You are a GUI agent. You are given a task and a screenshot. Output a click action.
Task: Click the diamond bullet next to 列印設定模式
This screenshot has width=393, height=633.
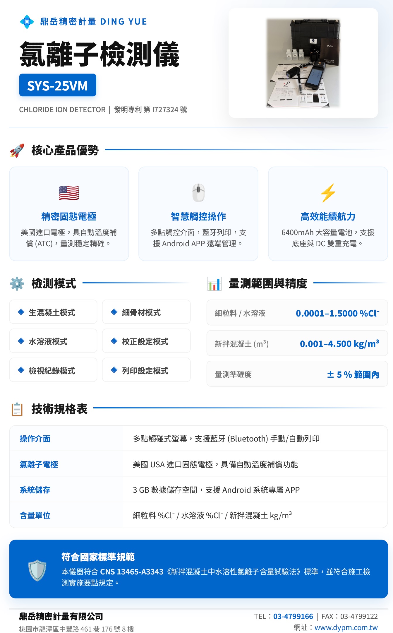pyautogui.click(x=114, y=370)
